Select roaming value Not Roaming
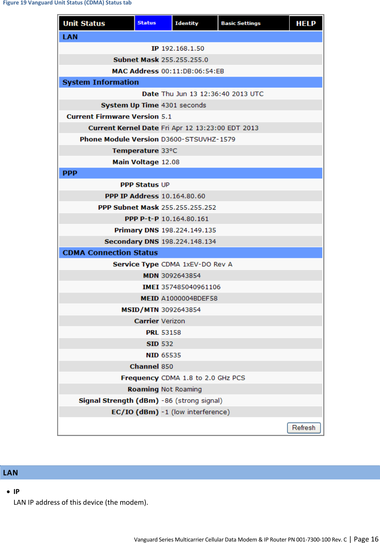 [181, 390]
